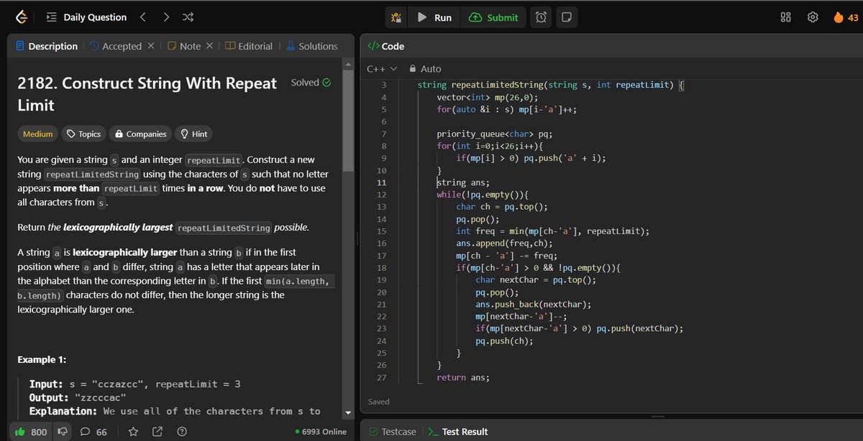The image size is (863, 441).
Task: Run the current code
Action: point(434,17)
